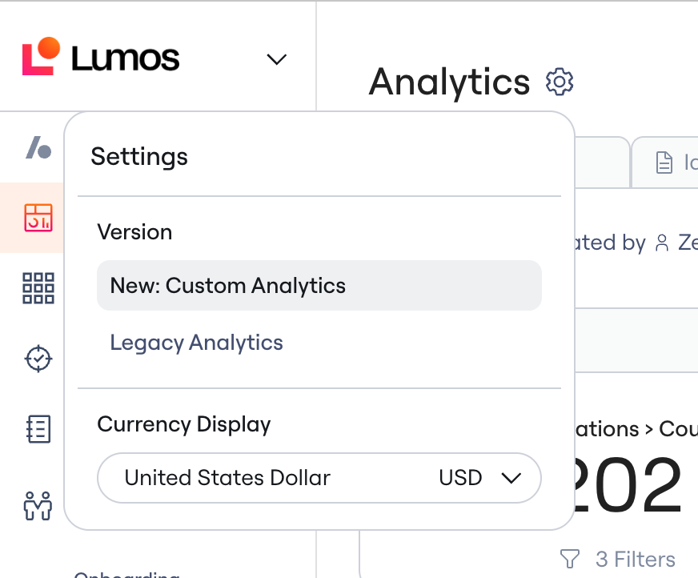Image resolution: width=698 pixels, height=578 pixels.
Task: Switch to Legacy Analytics version
Action: coord(196,343)
